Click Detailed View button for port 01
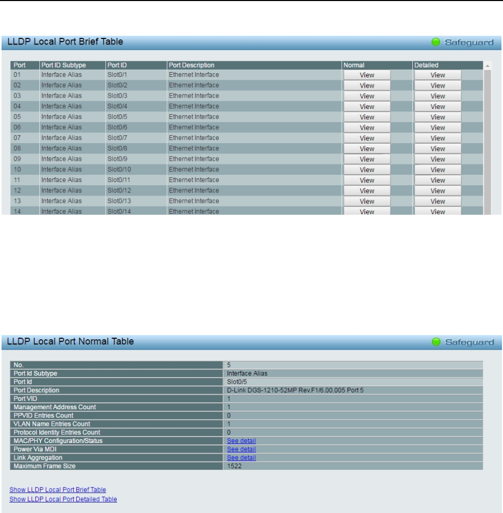This screenshot has width=503, height=513. 438,75
